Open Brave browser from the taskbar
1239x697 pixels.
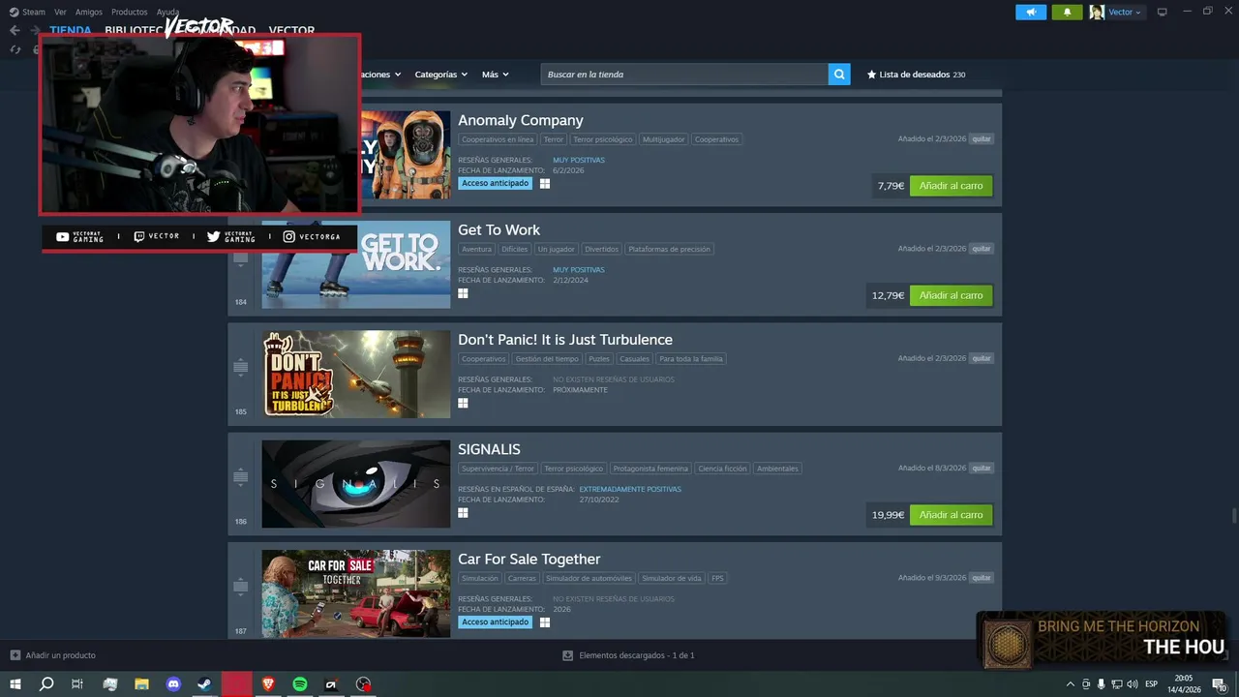[268, 684]
